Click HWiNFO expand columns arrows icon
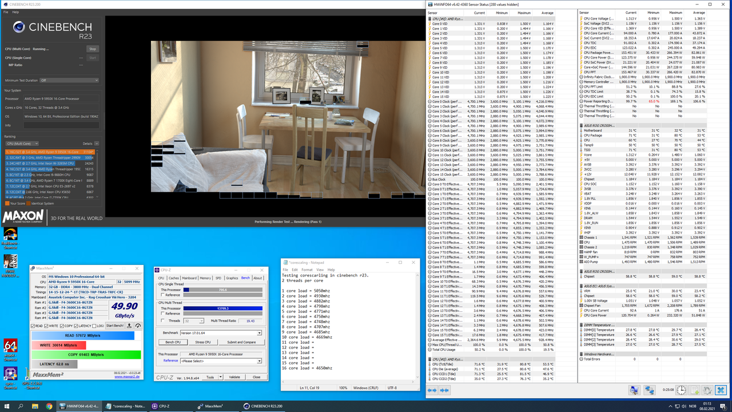The height and width of the screenshot is (412, 732). pos(432,390)
